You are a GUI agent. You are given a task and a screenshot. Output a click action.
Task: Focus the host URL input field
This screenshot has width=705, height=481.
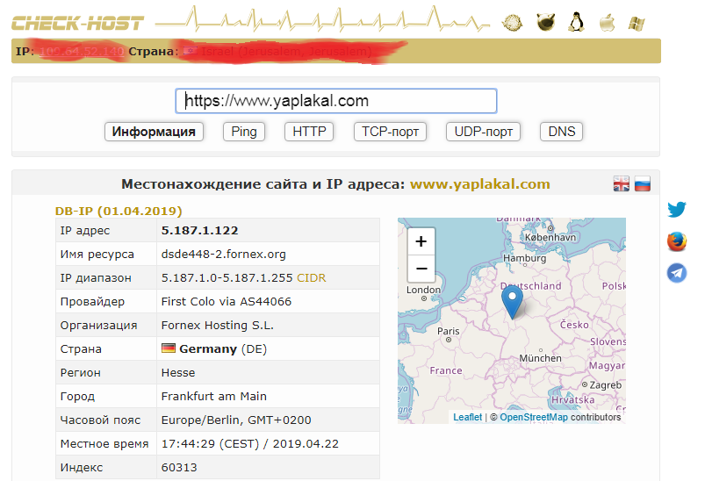[x=336, y=101]
